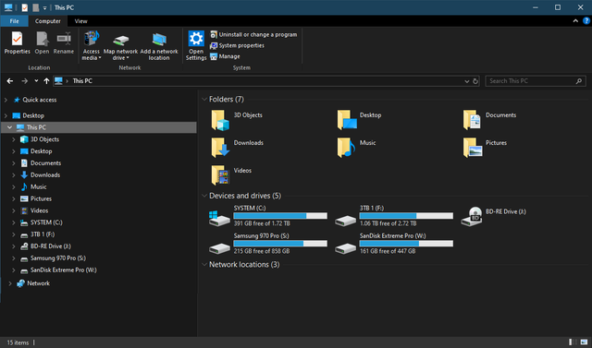This screenshot has height=348, width=592.
Task: Switch to Details view in status bar
Action: [x=573, y=342]
